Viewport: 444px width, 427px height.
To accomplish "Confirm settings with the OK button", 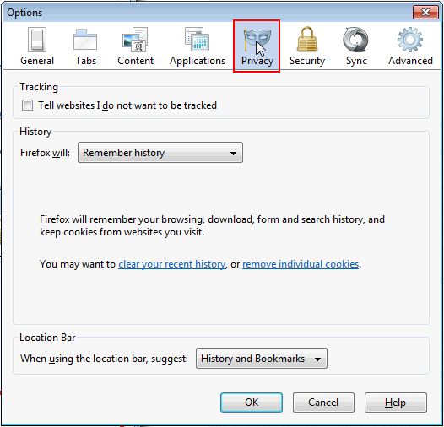I will (252, 403).
